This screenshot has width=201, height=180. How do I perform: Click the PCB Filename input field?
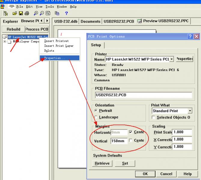click(144, 95)
